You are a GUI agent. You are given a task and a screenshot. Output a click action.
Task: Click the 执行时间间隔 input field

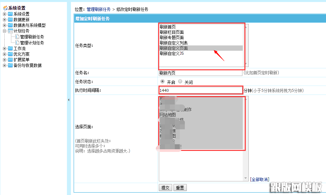click(x=201, y=90)
